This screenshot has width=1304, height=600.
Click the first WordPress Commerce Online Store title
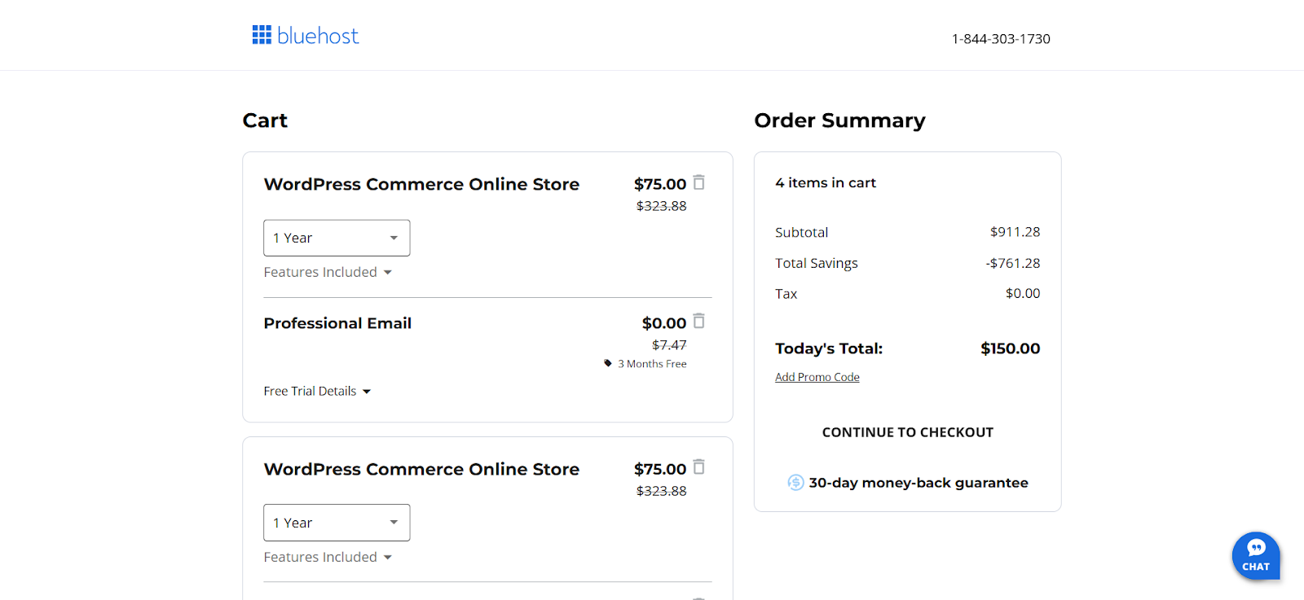tap(421, 184)
